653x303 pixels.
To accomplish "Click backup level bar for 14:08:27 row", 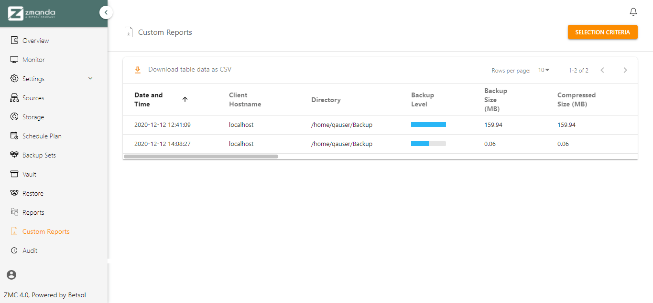I will (x=428, y=144).
